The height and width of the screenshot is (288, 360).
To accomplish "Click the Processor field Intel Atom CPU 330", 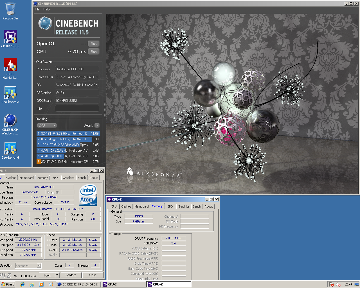I will pyautogui.click(x=77, y=69).
